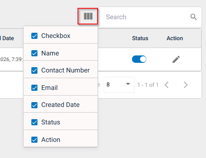Click the Date column header

coord(7,38)
